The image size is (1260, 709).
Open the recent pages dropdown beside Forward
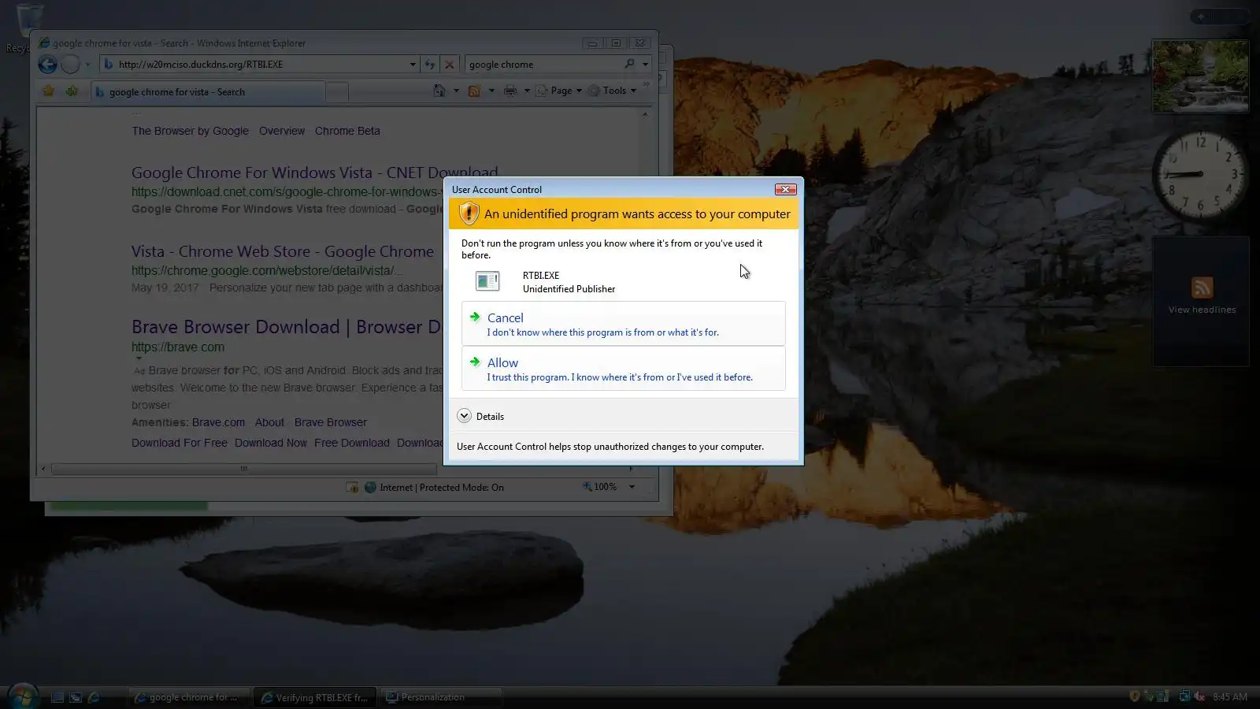(87, 65)
